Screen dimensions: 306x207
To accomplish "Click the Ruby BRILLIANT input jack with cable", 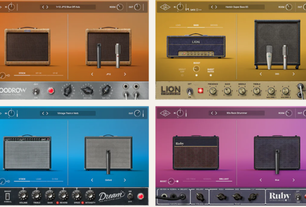I will coord(182,197).
